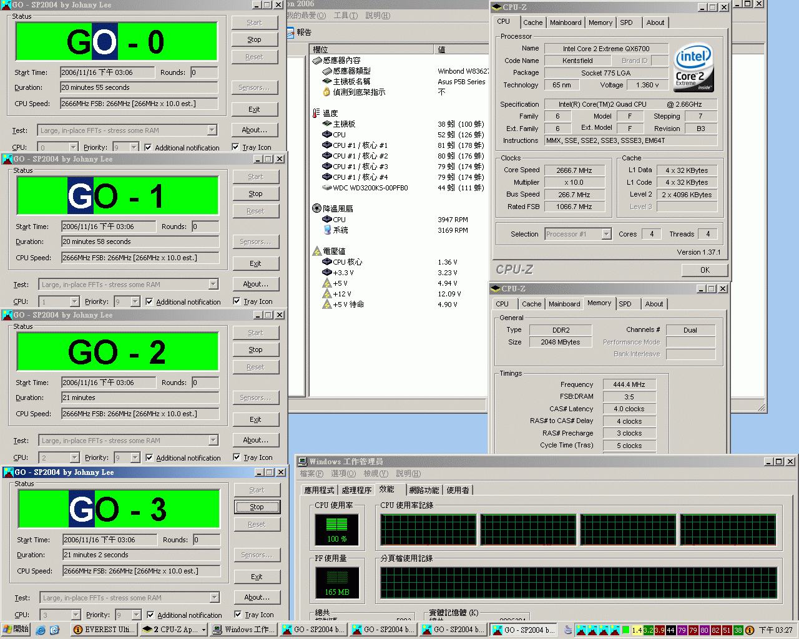Open the Test dropdown in GO - 1 window
This screenshot has height=639, width=799.
(x=213, y=285)
